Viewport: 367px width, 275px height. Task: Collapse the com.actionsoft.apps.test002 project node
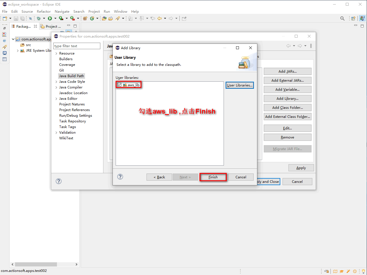[x=13, y=39]
